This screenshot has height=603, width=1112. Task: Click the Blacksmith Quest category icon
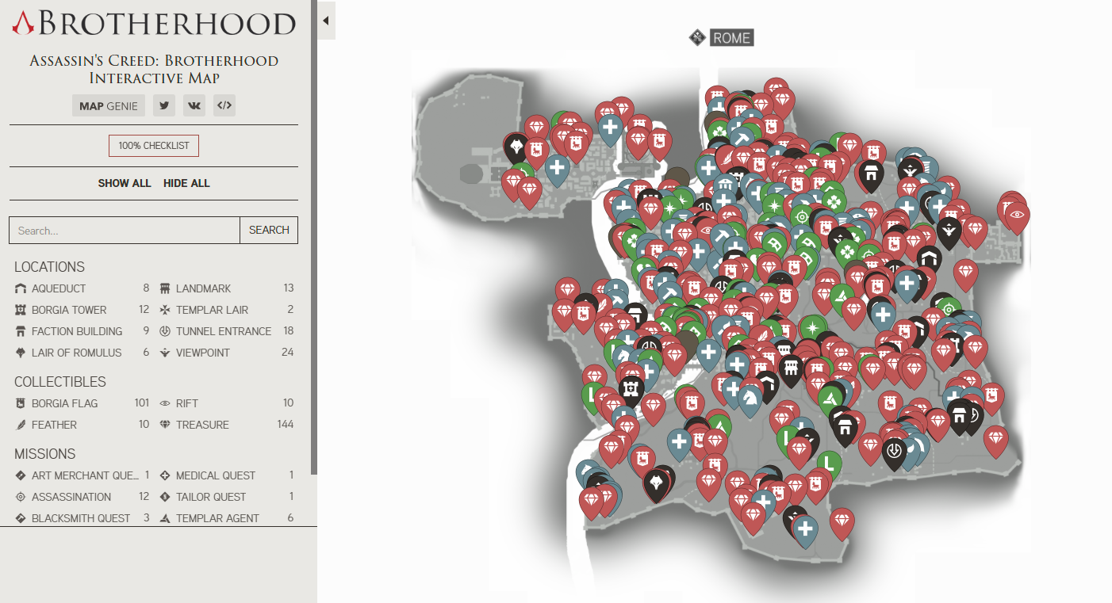coord(21,518)
